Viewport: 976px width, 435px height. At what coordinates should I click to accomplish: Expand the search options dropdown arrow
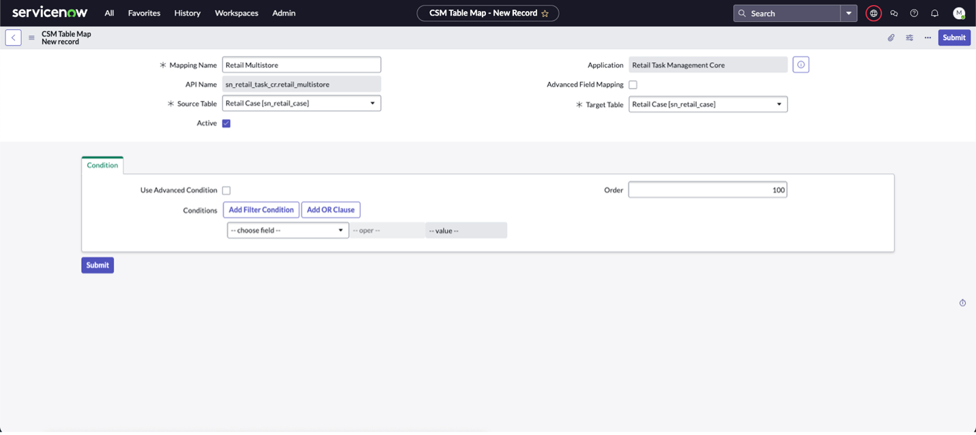pyautogui.click(x=849, y=13)
